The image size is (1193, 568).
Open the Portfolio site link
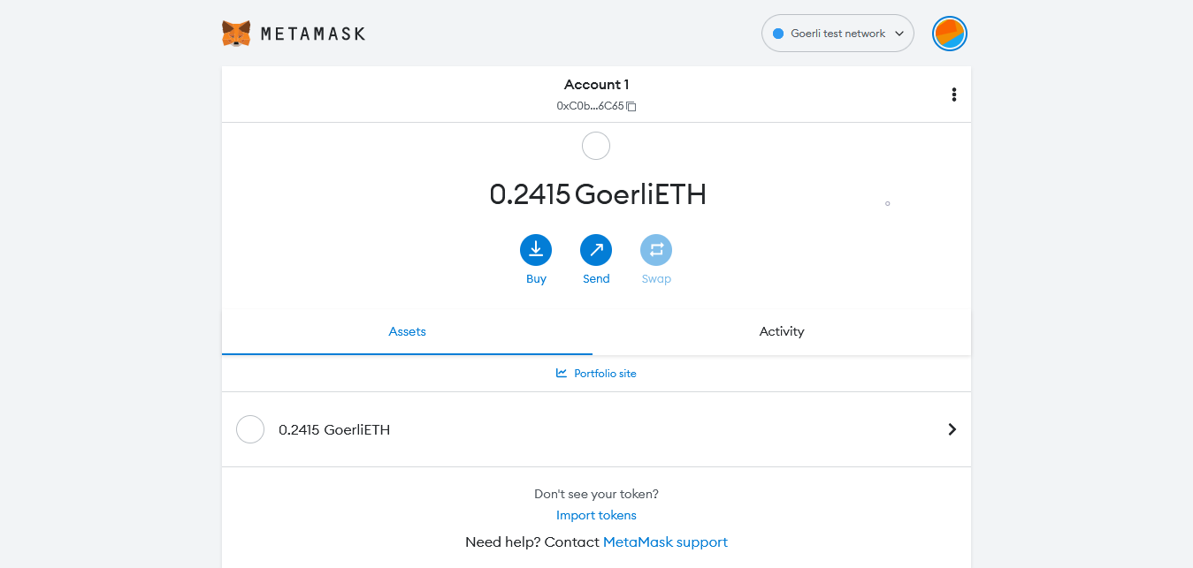point(605,374)
